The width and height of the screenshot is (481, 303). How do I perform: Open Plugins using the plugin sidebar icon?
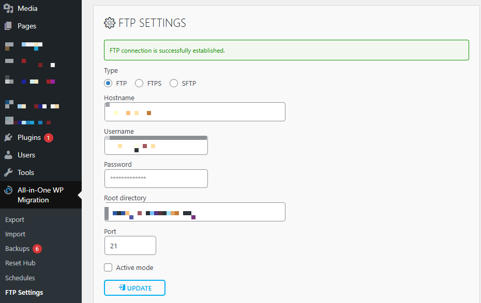9,137
